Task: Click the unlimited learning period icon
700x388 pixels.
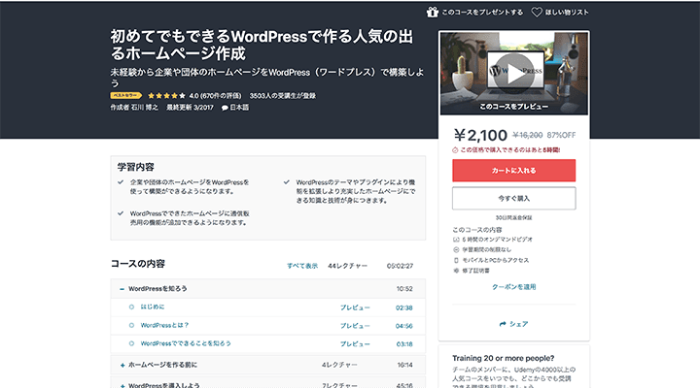Action: [x=456, y=250]
